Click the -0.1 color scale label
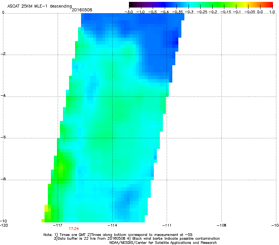The height and width of the screenshot is (245, 279). point(237,12)
